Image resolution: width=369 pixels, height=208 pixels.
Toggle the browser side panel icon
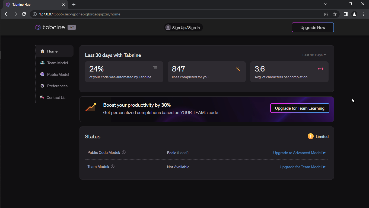tap(346, 14)
